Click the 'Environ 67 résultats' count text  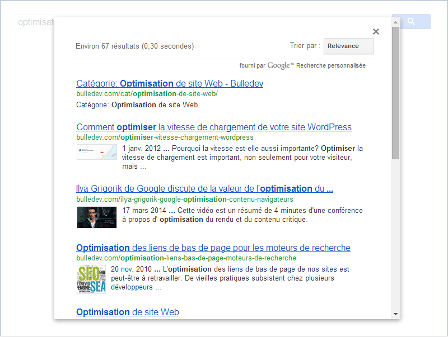[134, 46]
